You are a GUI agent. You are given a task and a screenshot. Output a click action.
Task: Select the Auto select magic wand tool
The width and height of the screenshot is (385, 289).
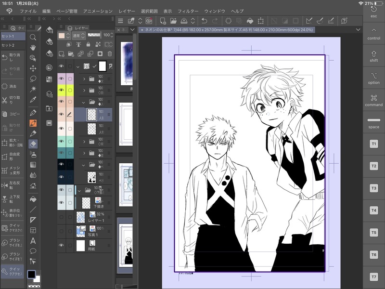(33, 89)
